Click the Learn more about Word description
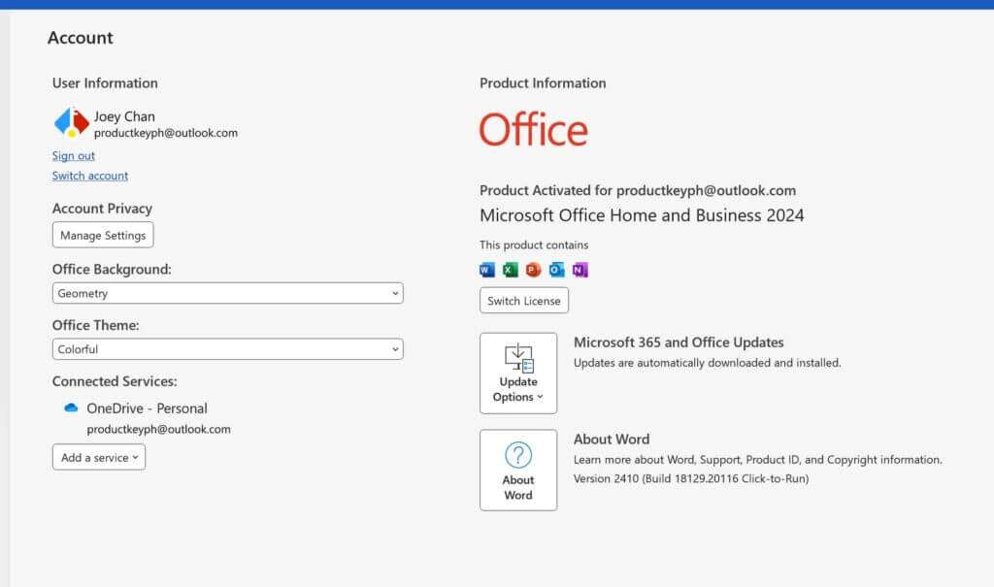This screenshot has height=587, width=994. [x=758, y=460]
